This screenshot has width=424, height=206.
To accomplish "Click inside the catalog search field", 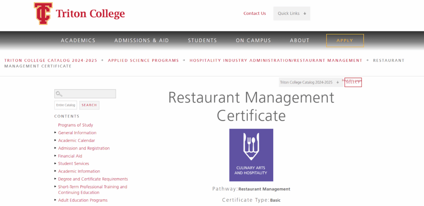I will tap(85, 94).
